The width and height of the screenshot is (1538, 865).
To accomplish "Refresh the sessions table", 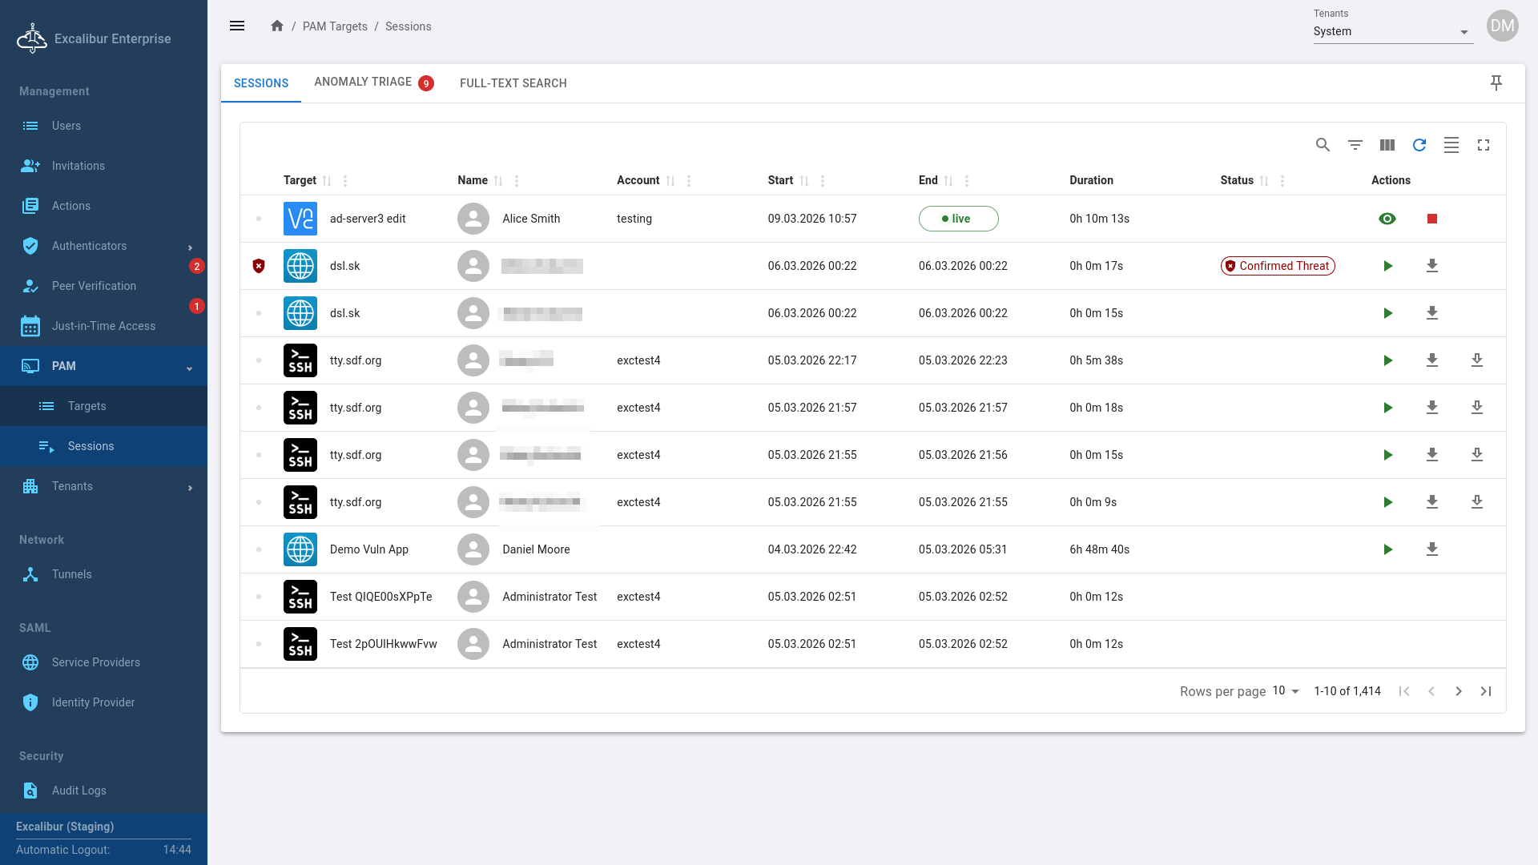I will [x=1419, y=145].
